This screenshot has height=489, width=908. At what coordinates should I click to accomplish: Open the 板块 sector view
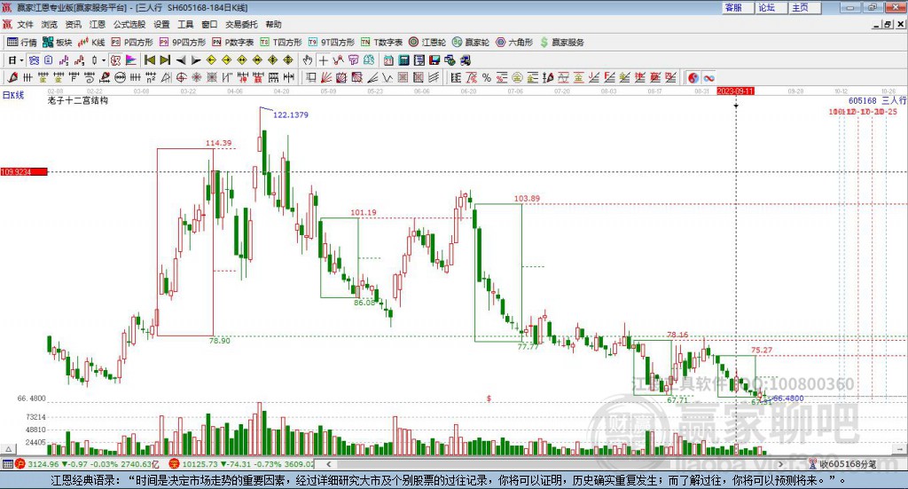pyautogui.click(x=57, y=43)
